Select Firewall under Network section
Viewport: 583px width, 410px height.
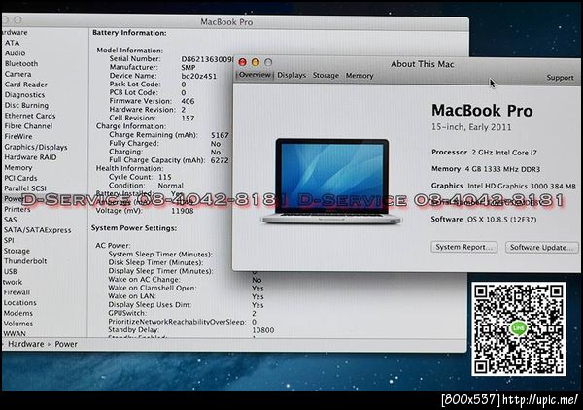17,292
